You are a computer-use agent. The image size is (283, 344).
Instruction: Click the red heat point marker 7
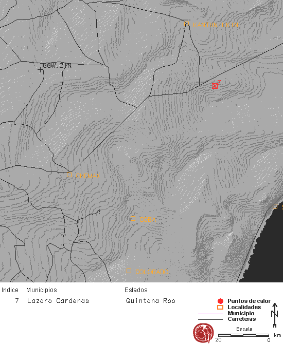[x=215, y=86]
